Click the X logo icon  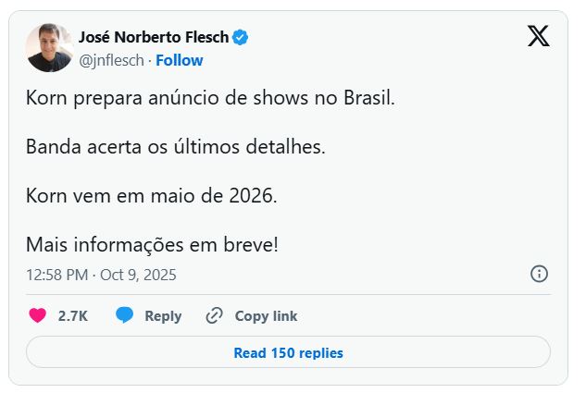tap(538, 36)
